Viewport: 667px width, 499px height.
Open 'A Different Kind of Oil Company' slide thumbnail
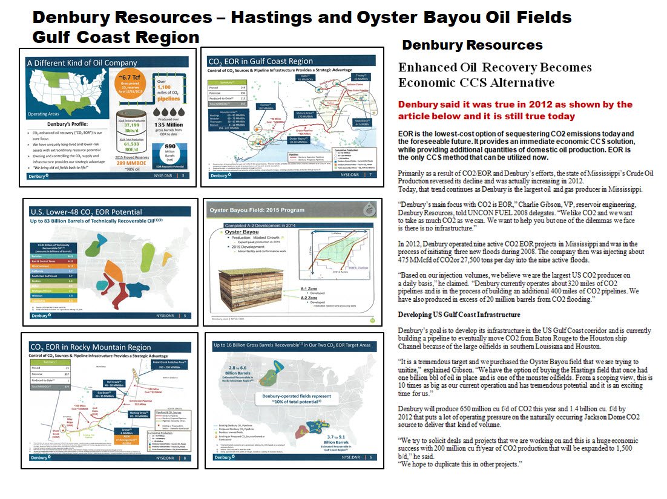(108, 117)
